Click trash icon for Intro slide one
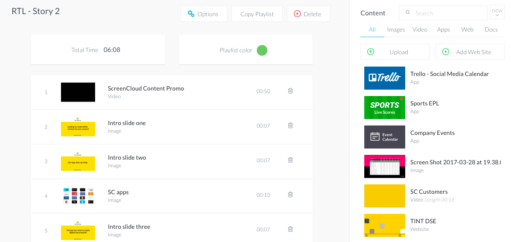Image resolution: width=511 pixels, height=242 pixels. 290,125
